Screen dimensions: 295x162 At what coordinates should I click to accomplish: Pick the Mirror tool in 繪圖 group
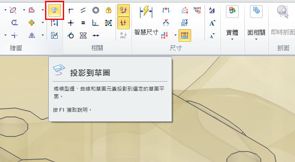coord(32,35)
